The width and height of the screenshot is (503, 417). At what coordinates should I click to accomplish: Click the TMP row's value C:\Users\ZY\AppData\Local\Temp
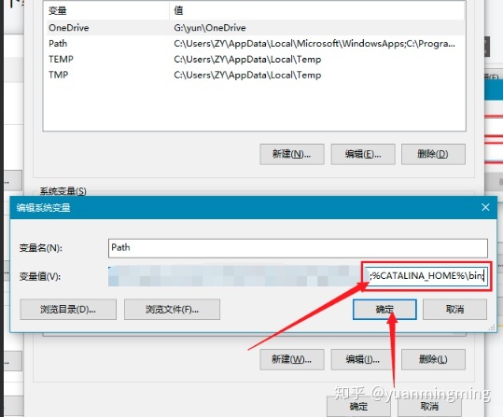[247, 75]
